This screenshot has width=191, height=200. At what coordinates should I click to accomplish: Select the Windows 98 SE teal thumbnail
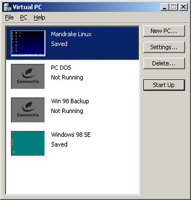(x=28, y=144)
